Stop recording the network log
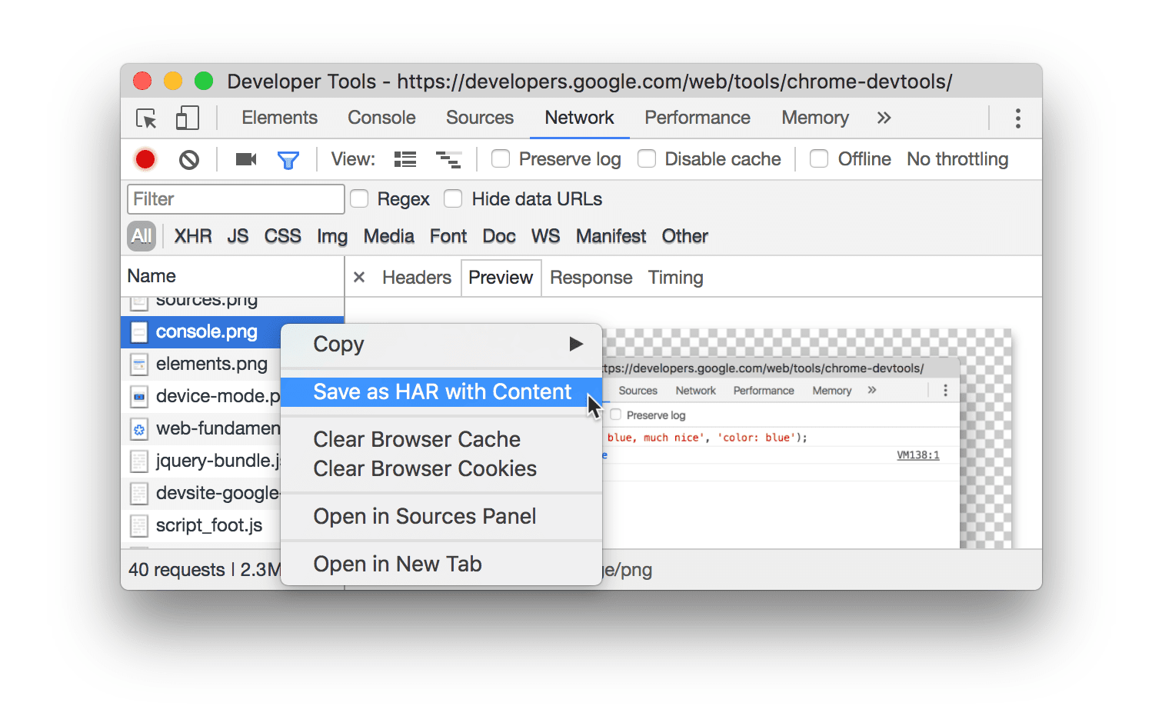 (x=145, y=159)
